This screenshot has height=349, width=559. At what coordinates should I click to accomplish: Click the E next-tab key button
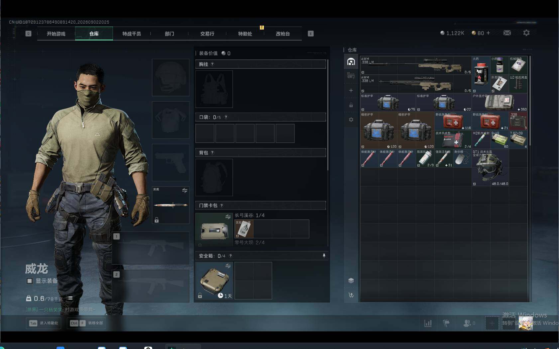click(311, 34)
